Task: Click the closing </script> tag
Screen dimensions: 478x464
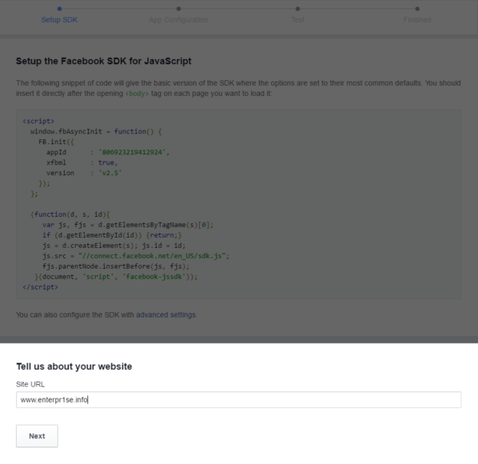Action: click(x=40, y=287)
